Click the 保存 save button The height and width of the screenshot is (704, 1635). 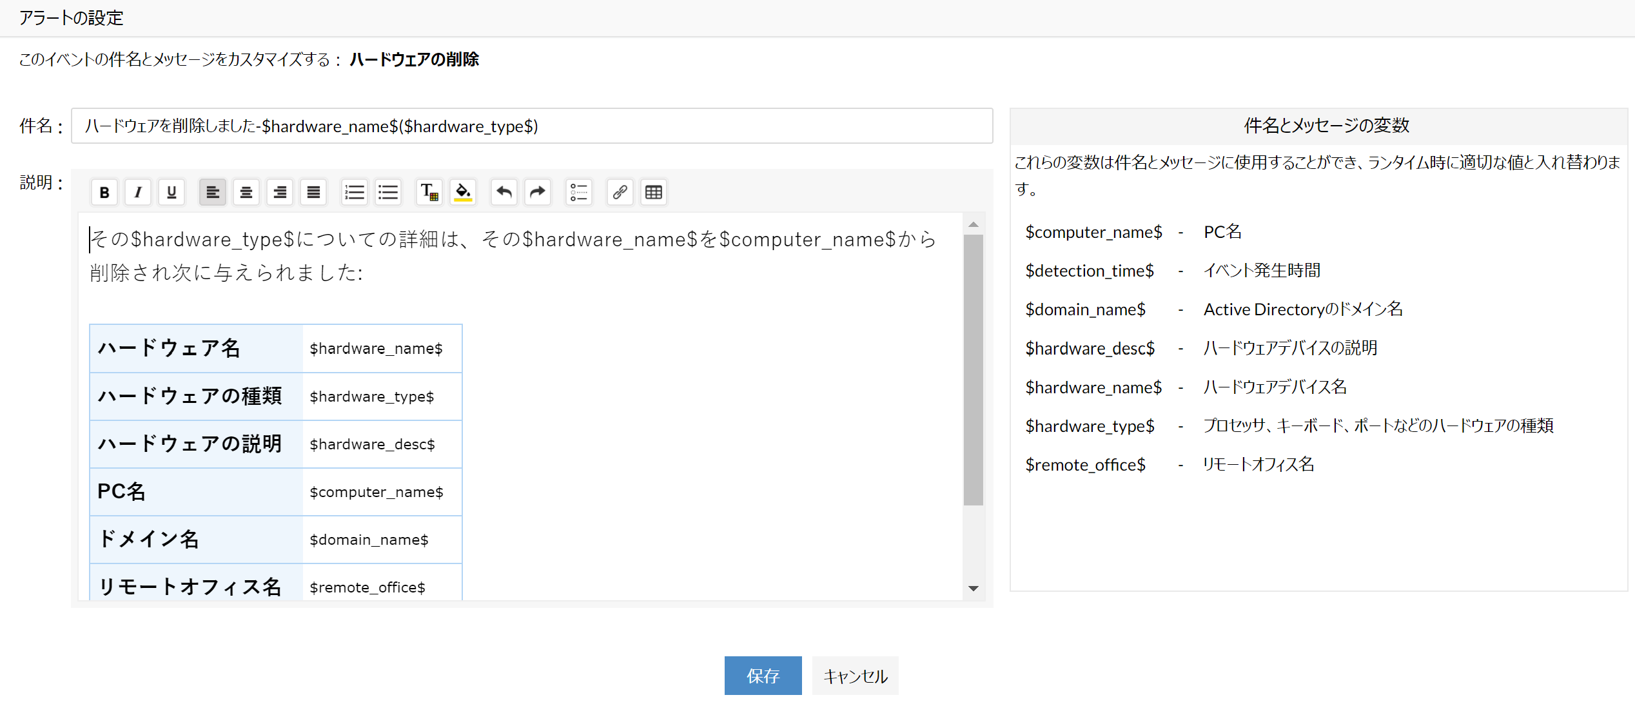coord(763,676)
